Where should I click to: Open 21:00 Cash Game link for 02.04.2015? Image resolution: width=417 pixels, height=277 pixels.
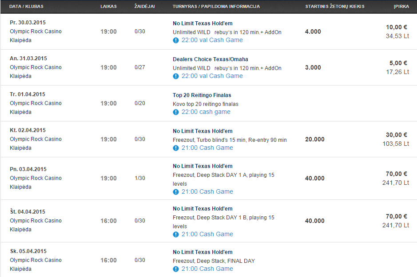pos(207,148)
